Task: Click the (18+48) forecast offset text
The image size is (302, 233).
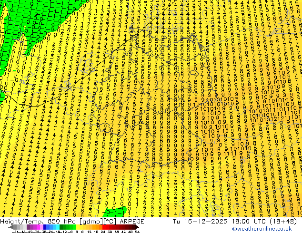Action: 282,222
